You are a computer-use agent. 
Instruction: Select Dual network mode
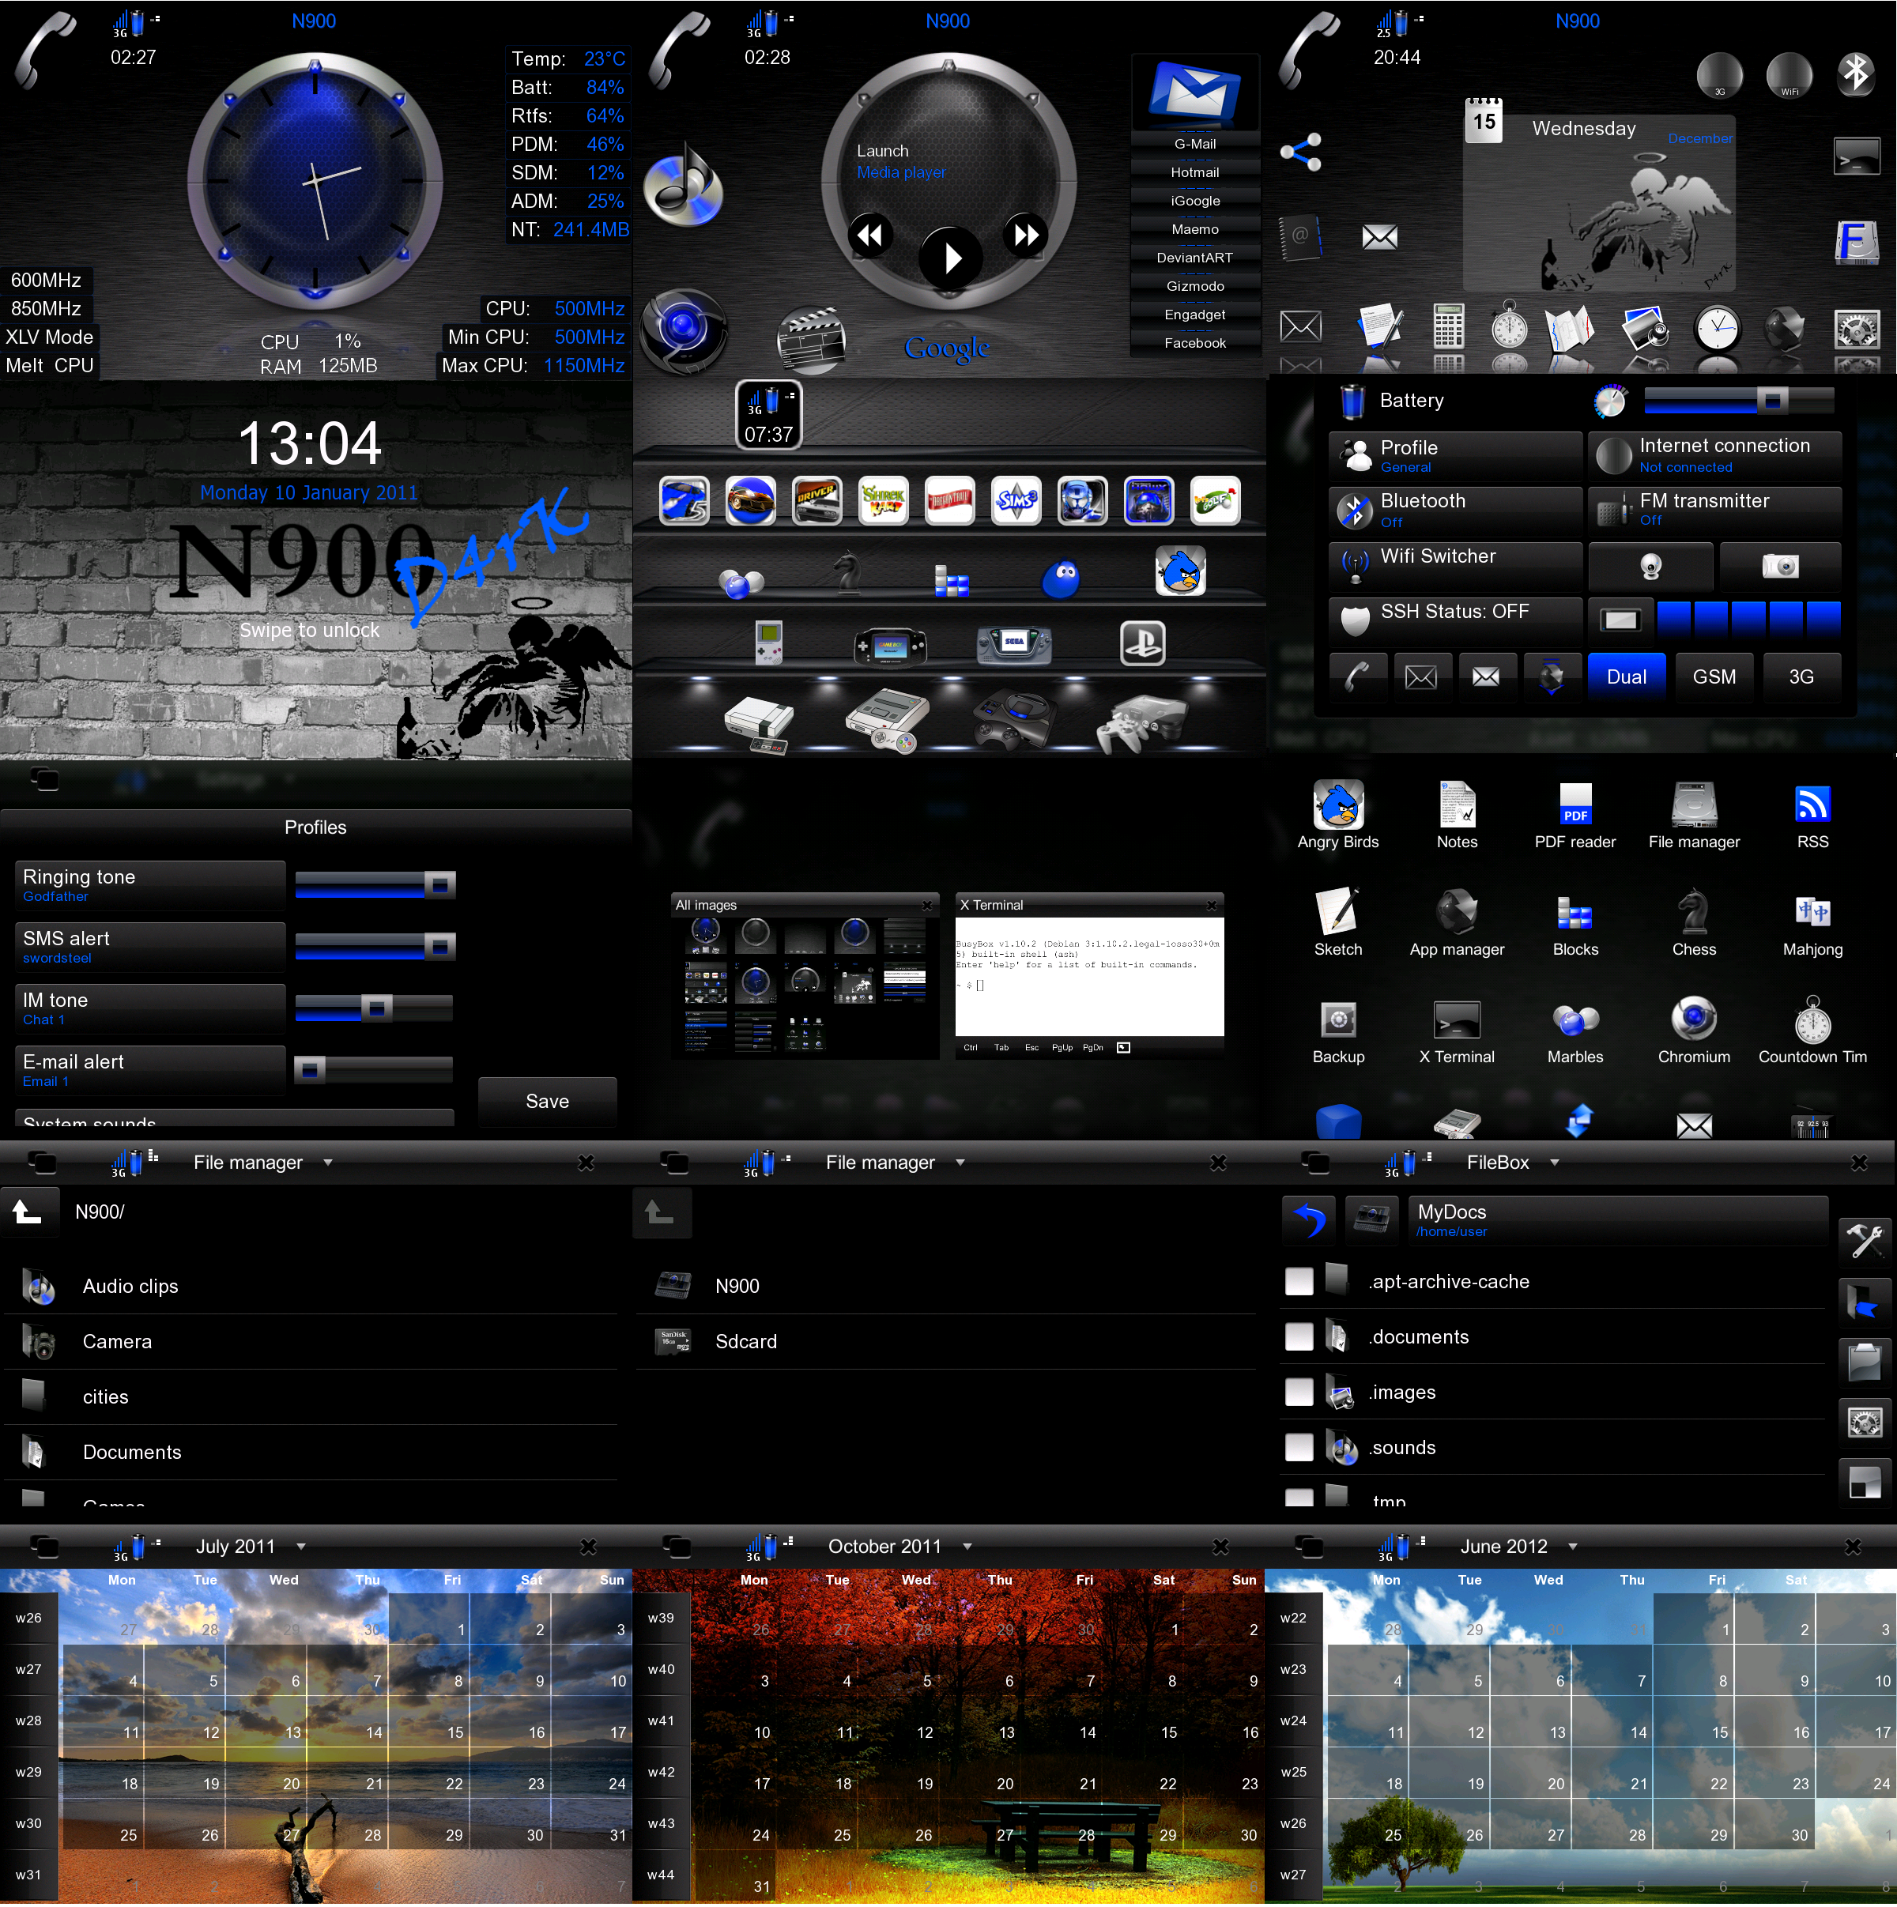tap(1626, 677)
